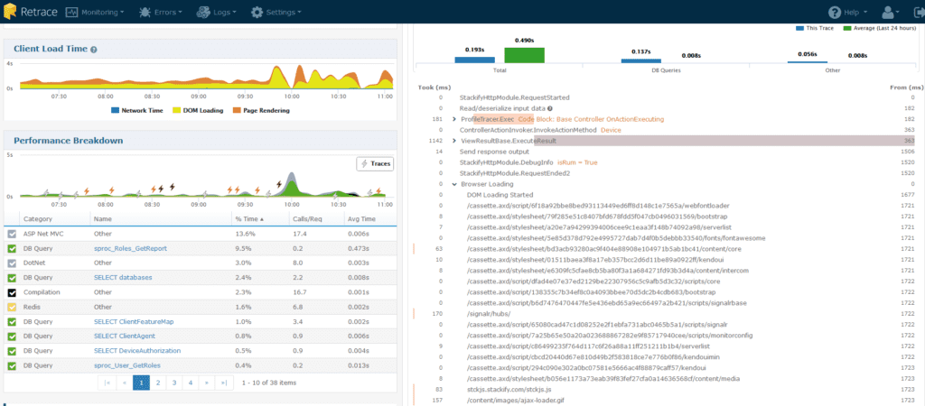Open the SELECT DeviceAuthorization link

pos(137,351)
